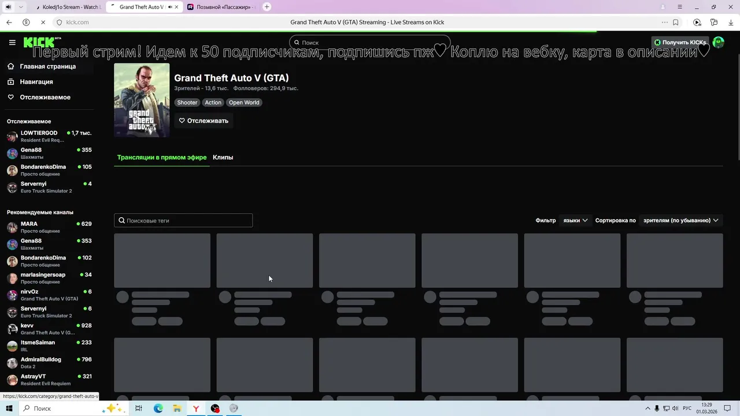Go to Главная страница in sidebar

click(x=47, y=66)
